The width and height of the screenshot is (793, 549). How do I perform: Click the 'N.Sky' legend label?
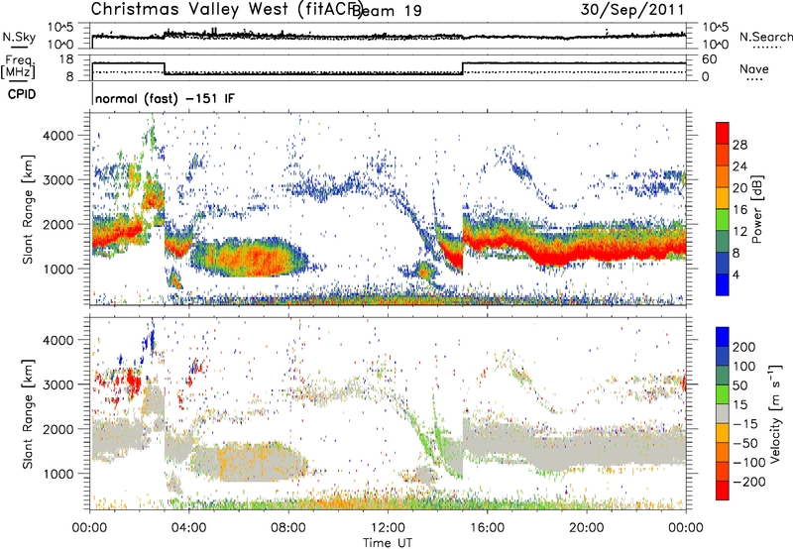19,37
